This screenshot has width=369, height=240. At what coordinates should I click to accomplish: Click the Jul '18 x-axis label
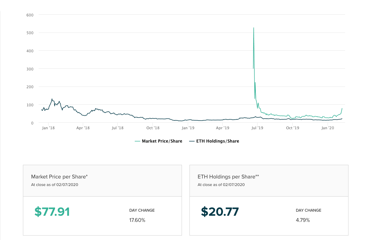pyautogui.click(x=118, y=128)
